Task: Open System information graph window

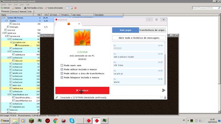Action: tap(54, 8)
